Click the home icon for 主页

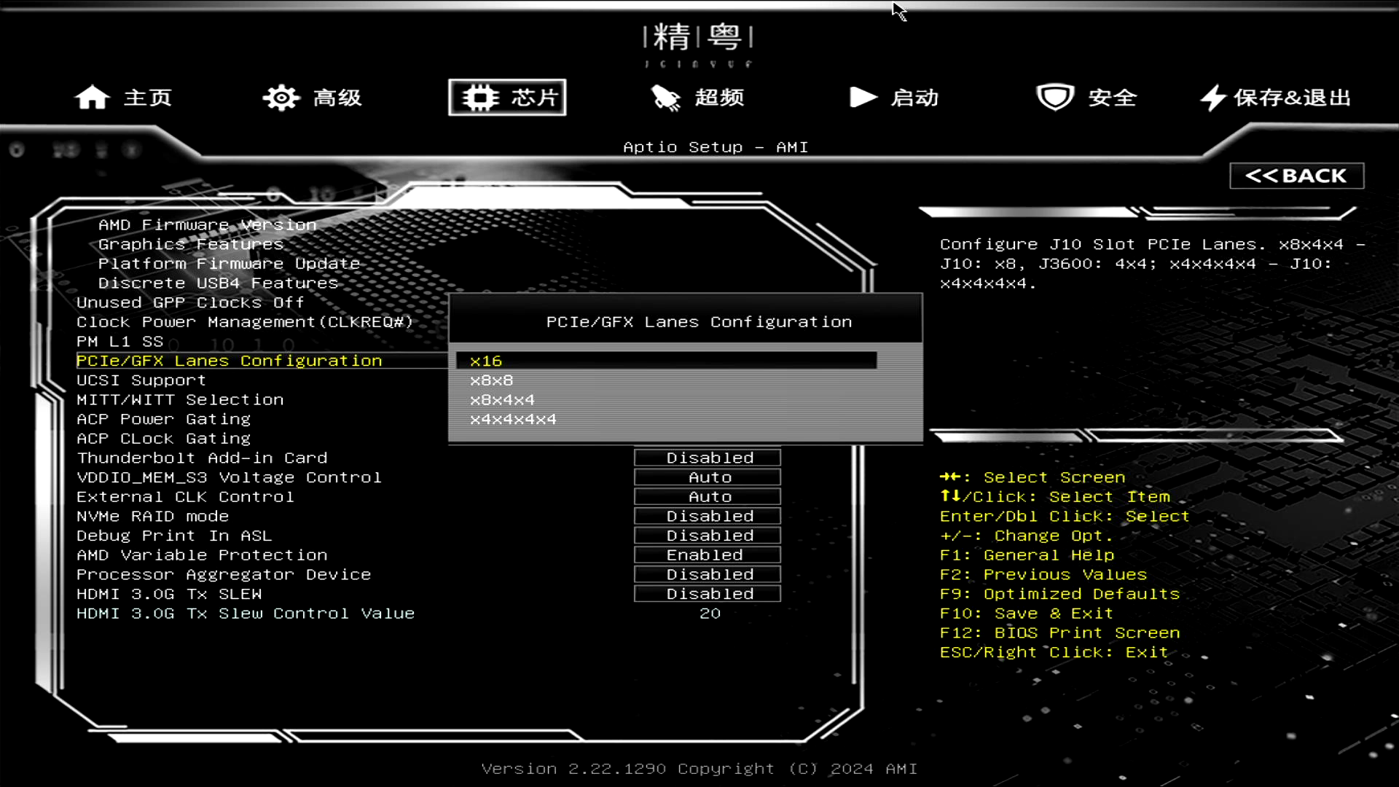(92, 98)
